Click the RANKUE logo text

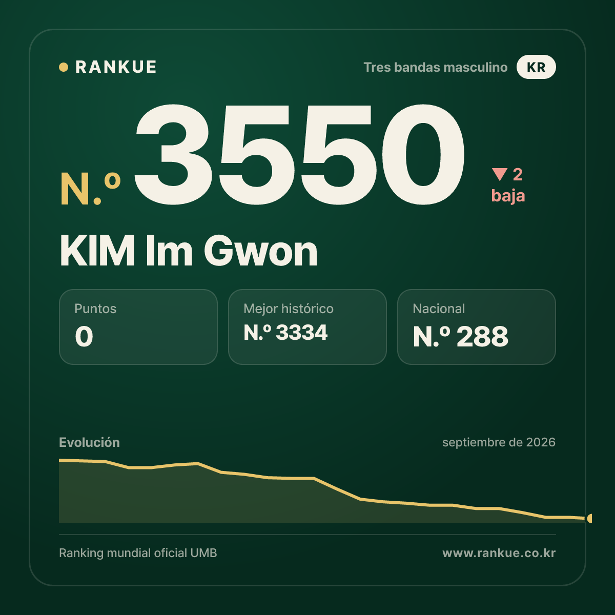[x=116, y=67]
